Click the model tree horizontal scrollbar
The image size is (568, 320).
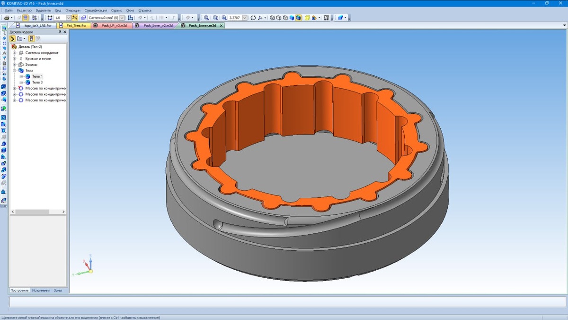pos(32,212)
